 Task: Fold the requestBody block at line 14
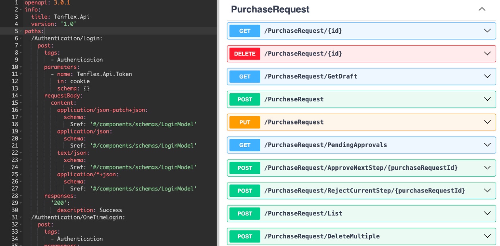coord(21,96)
